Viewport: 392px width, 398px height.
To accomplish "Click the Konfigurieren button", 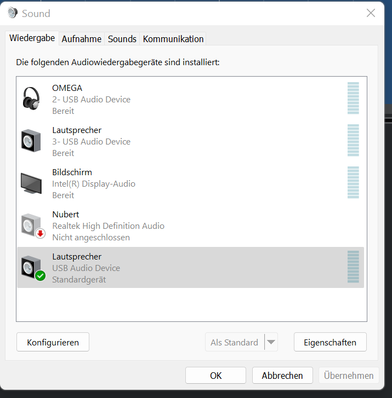I will tap(53, 342).
